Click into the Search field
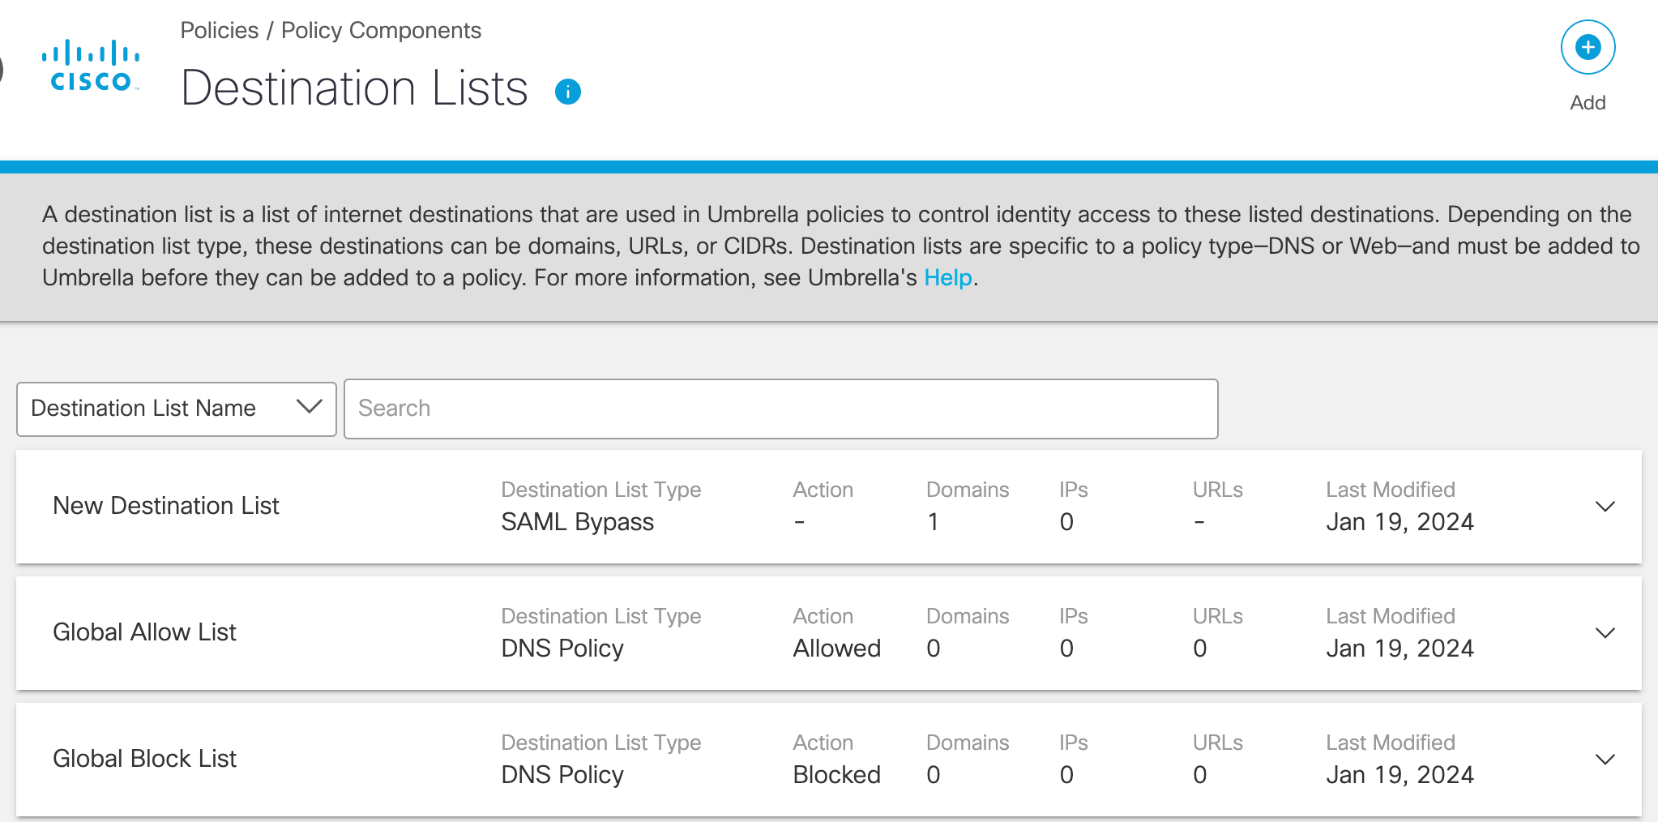Image resolution: width=1658 pixels, height=822 pixels. 781,409
